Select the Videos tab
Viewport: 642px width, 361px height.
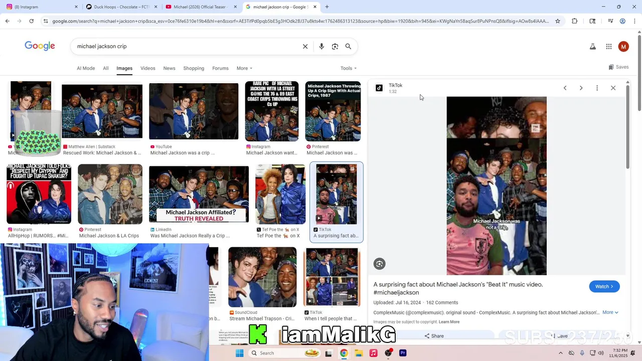click(x=148, y=68)
